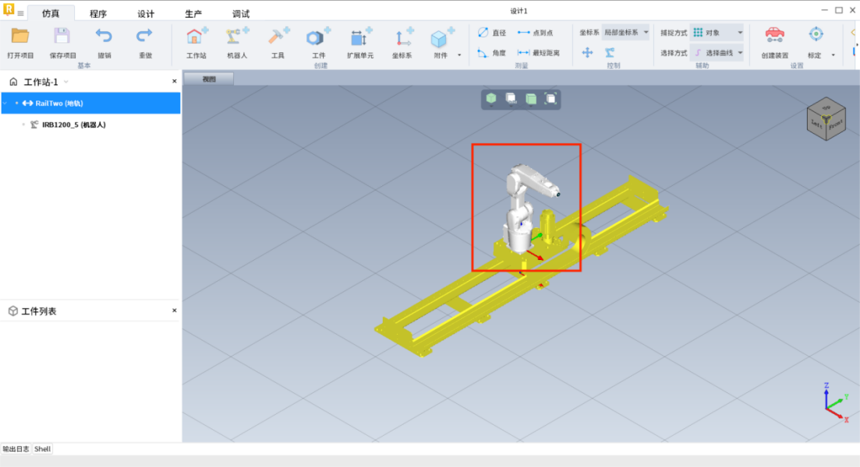Open the 调试 (Debug) ribbon tab

coord(241,14)
